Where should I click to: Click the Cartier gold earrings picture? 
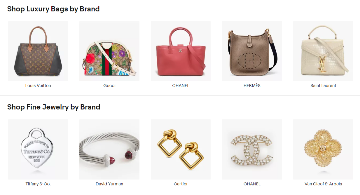click(181, 149)
